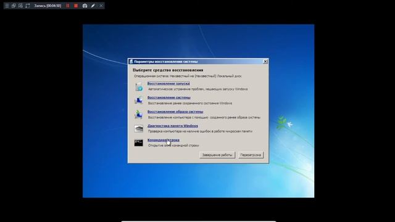Click the system restore icon
Screen dimensions: 395x222
[138, 101]
